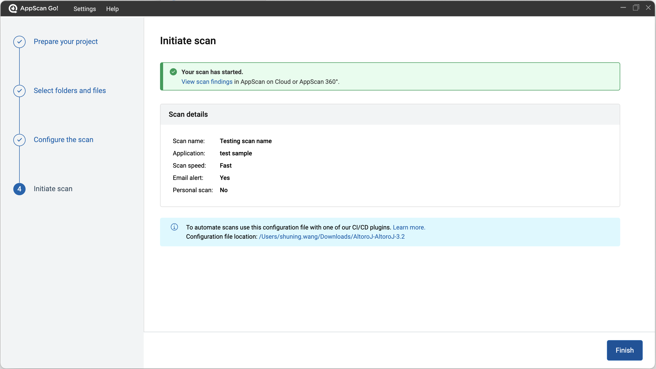
Task: Minimize the application window
Action: click(x=623, y=8)
